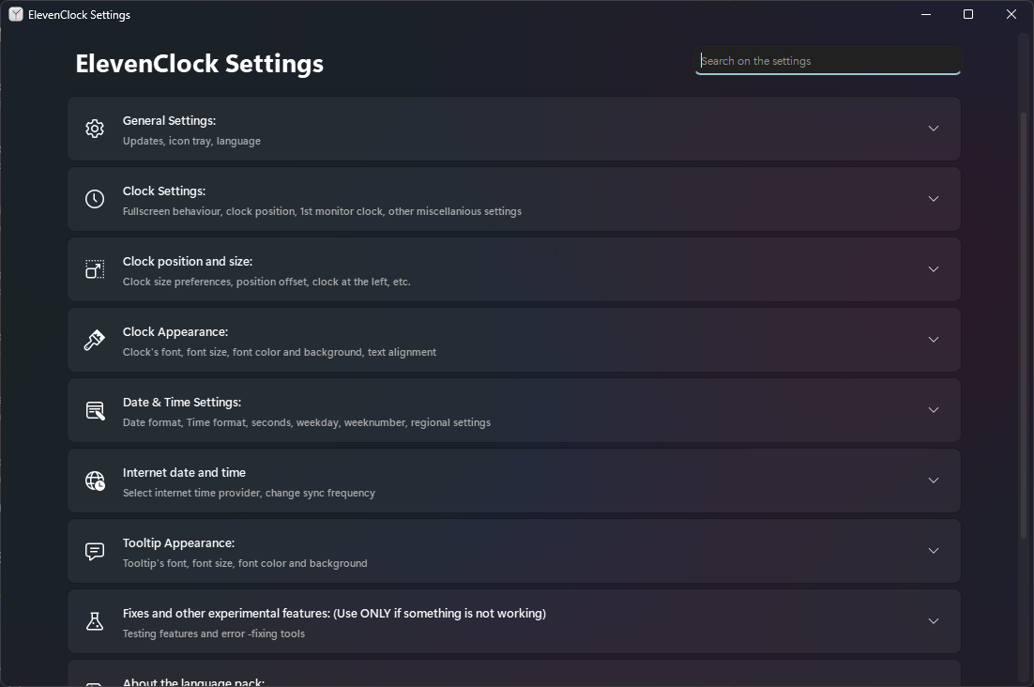This screenshot has height=687, width=1034.
Task: Click the Tooltip Appearance speech bubble icon
Action: point(95,551)
